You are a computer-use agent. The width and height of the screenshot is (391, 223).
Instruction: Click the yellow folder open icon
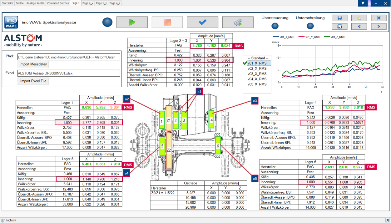click(359, 18)
